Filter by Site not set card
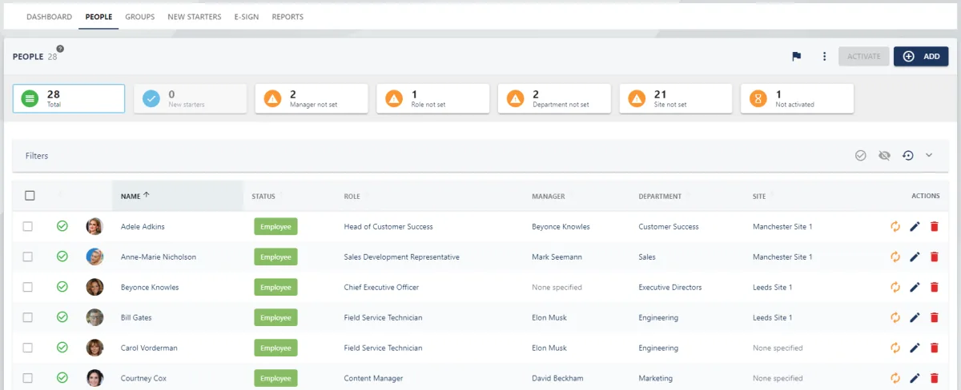Image resolution: width=961 pixels, height=390 pixels. pyautogui.click(x=676, y=98)
